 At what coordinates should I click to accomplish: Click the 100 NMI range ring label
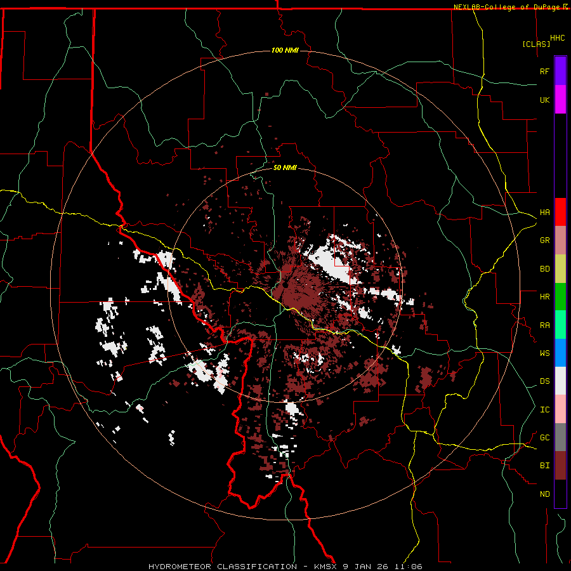click(285, 50)
